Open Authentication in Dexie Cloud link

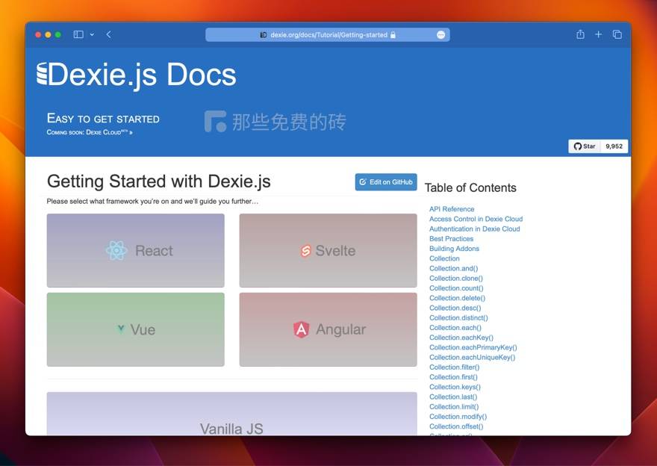[x=474, y=229]
